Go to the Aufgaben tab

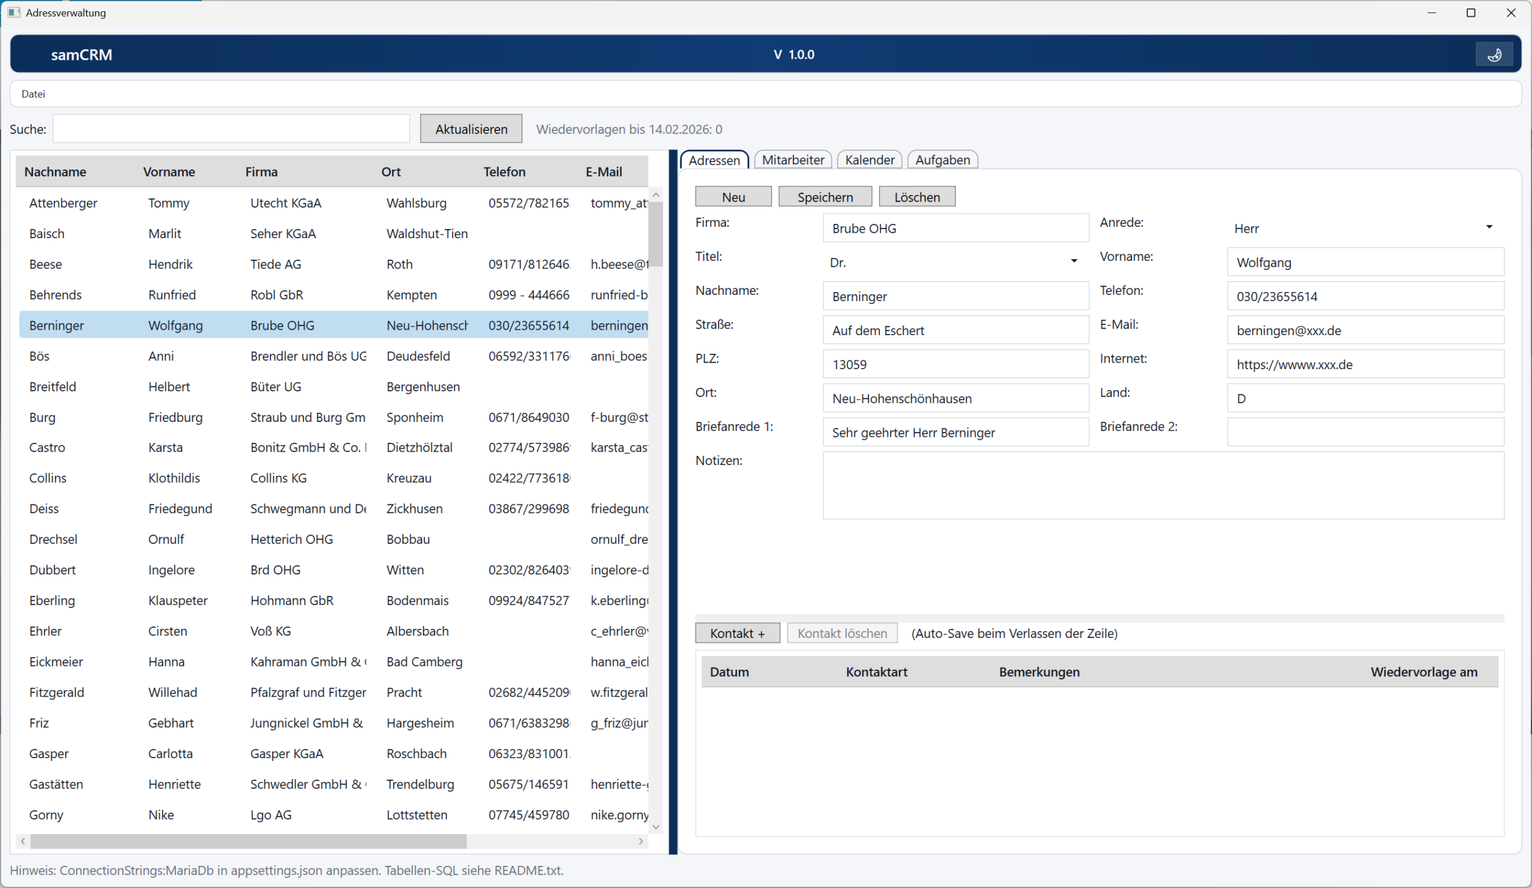[x=942, y=160]
